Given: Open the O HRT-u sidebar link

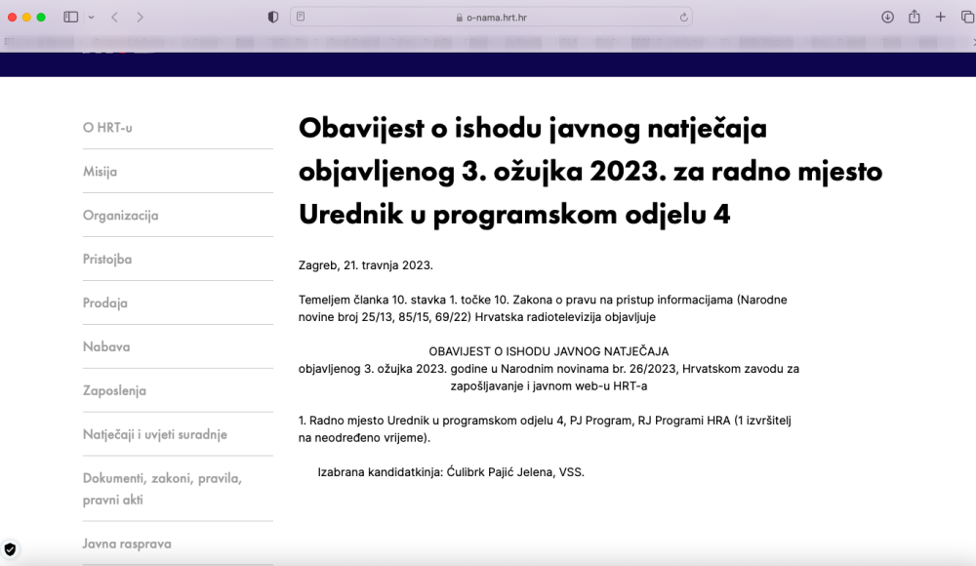Looking at the screenshot, I should click(107, 128).
